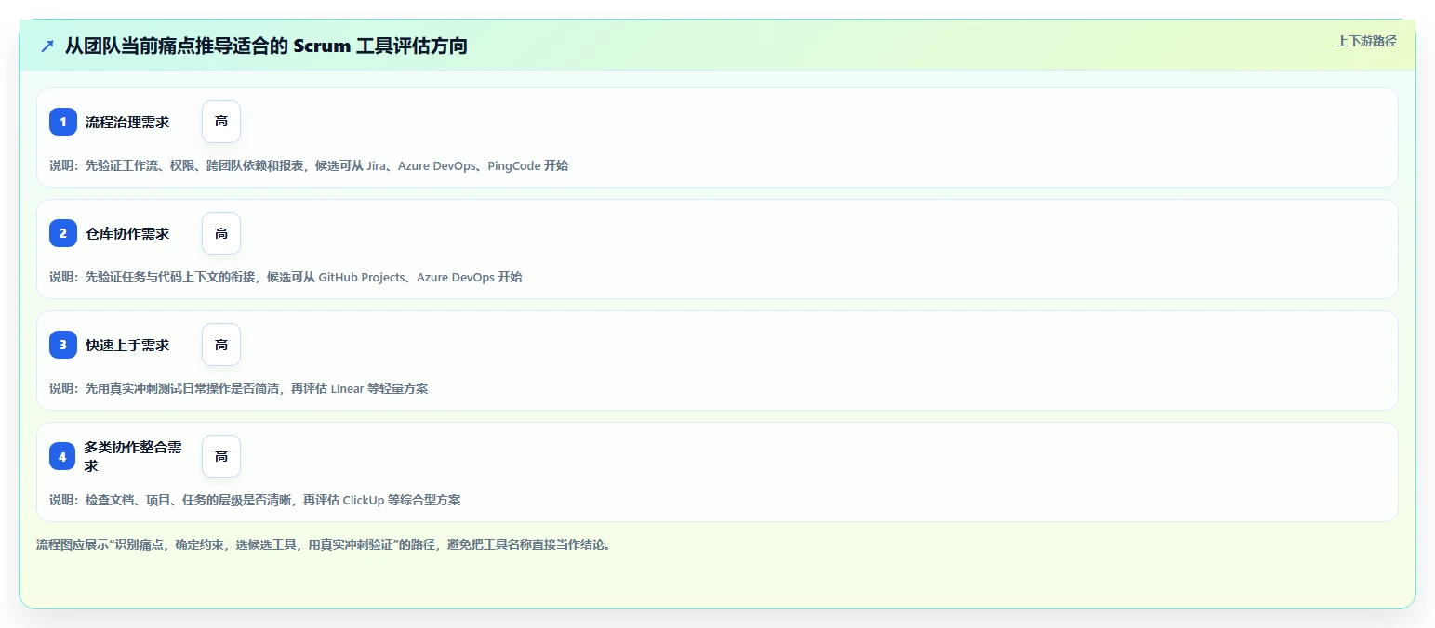This screenshot has height=628, width=1435.
Task: Select the 流程治理需求 heading
Action: tap(127, 122)
